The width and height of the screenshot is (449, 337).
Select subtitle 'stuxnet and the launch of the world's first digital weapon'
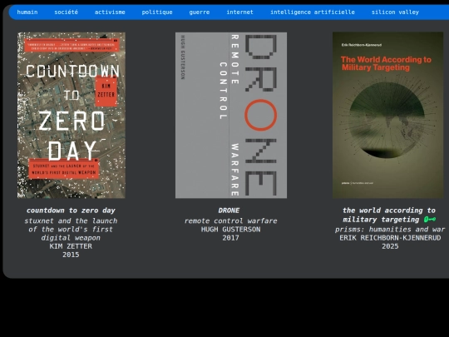click(x=71, y=230)
